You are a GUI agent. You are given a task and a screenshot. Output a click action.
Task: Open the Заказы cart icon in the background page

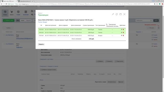[x=12, y=13]
